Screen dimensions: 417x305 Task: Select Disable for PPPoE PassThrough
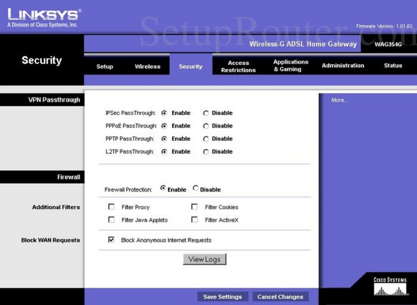(x=206, y=126)
